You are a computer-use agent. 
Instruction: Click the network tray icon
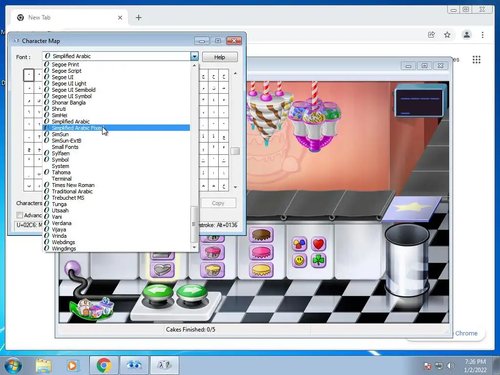pyautogui.click(x=439, y=366)
